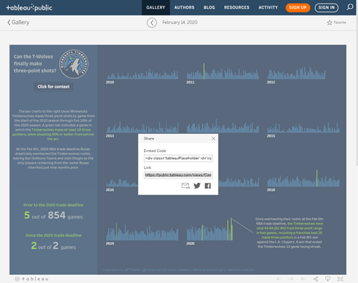
Task: Open the download icon in bottom toolbar
Action: 328,279
